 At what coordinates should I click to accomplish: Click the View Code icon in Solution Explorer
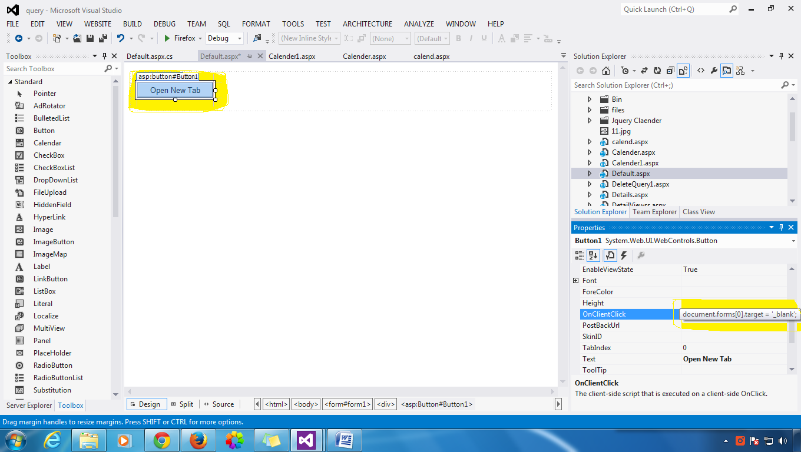(701, 71)
